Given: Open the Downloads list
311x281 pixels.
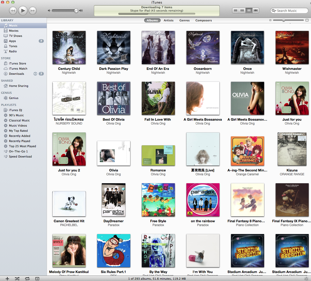Looking at the screenshot, I should coord(23,74).
